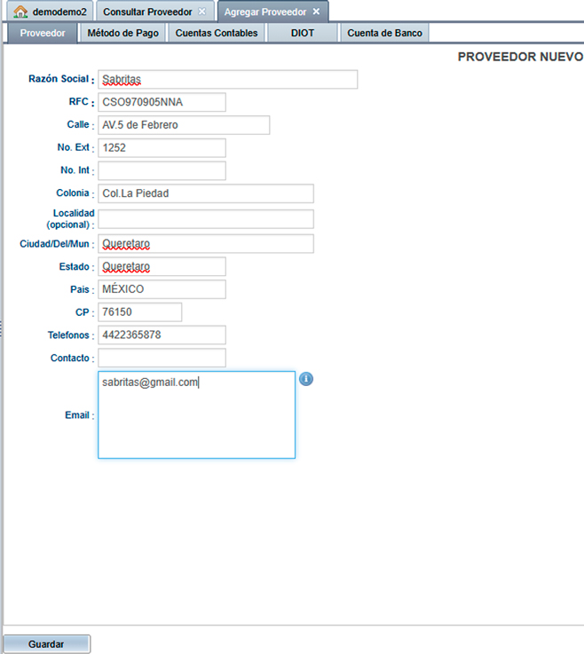
Task: Click the Razón Social input field
Action: [x=227, y=80]
